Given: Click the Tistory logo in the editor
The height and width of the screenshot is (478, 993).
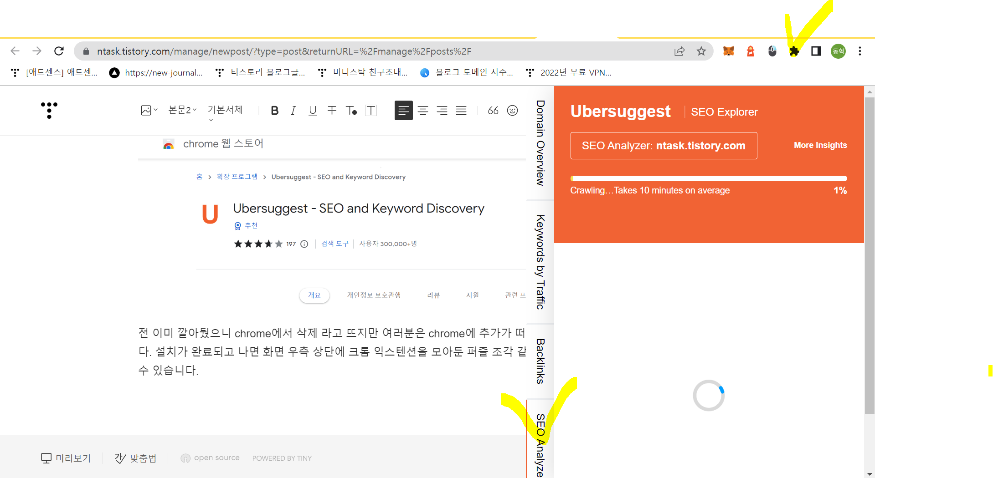Looking at the screenshot, I should (49, 110).
